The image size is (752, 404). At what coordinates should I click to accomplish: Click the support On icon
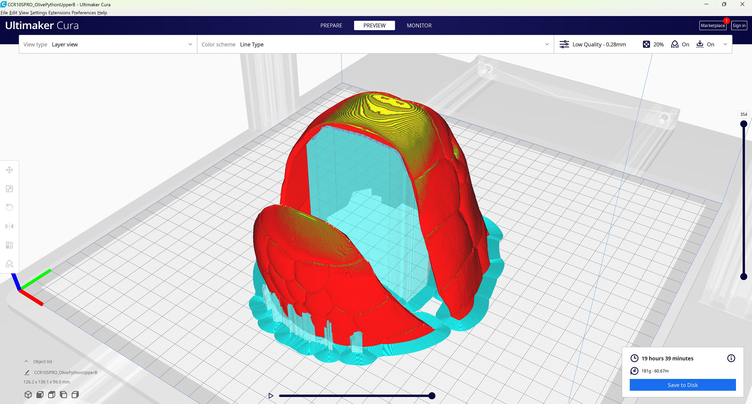click(675, 44)
